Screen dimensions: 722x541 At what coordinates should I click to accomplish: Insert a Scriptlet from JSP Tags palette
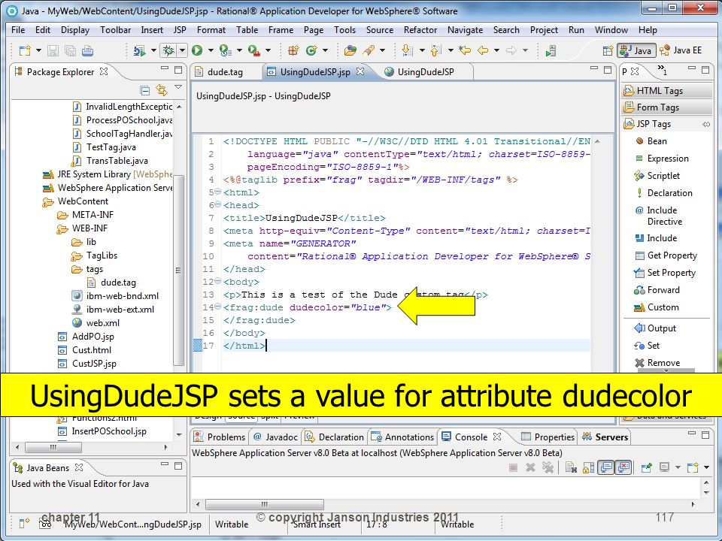pos(657,175)
